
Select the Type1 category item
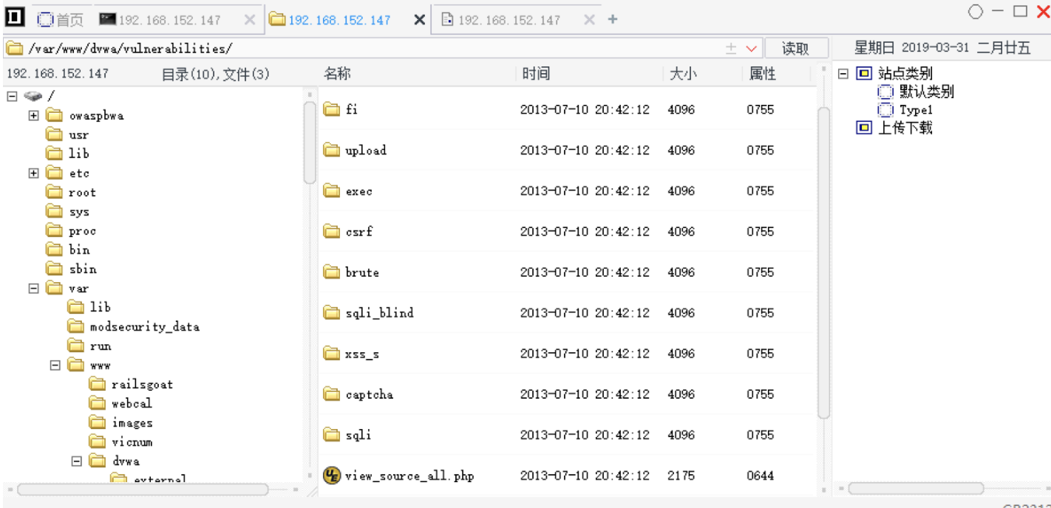click(x=916, y=110)
